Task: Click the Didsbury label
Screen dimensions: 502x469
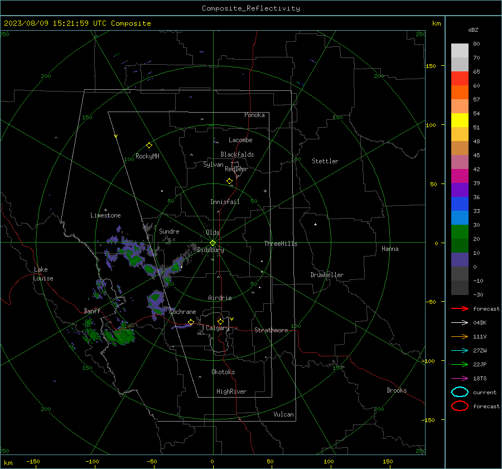Action: pos(210,250)
